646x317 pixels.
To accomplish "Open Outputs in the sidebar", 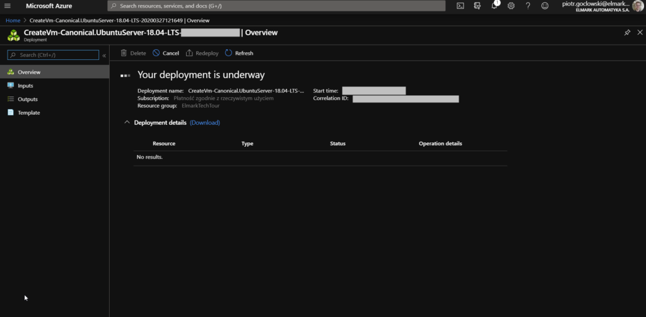I will [54, 99].
